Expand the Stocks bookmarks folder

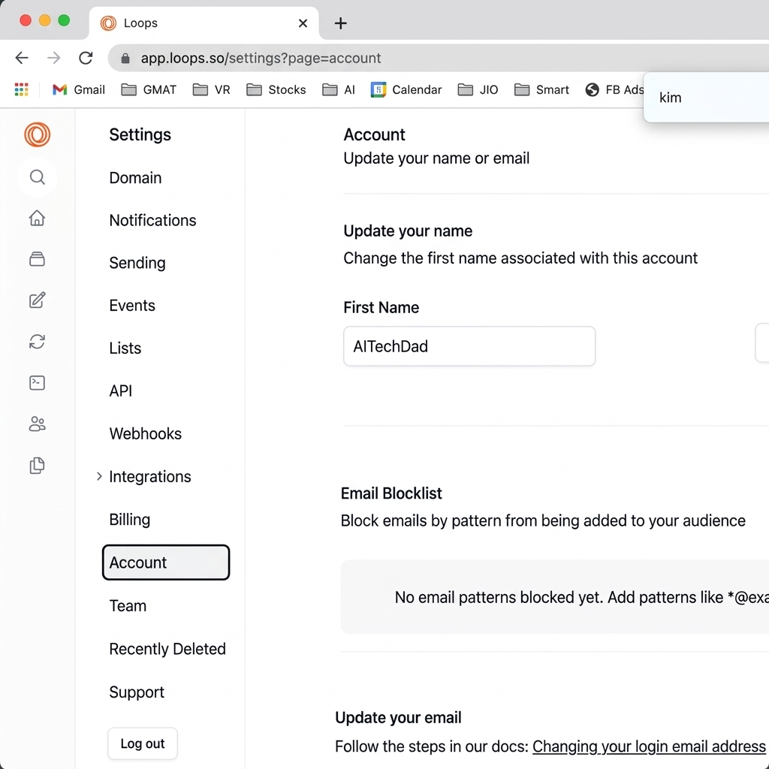[276, 89]
